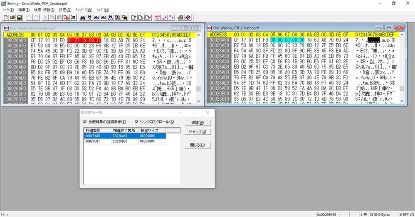The height and width of the screenshot is (217, 415).
Task: Click the Compare files icon
Action: pyautogui.click(x=118, y=17)
